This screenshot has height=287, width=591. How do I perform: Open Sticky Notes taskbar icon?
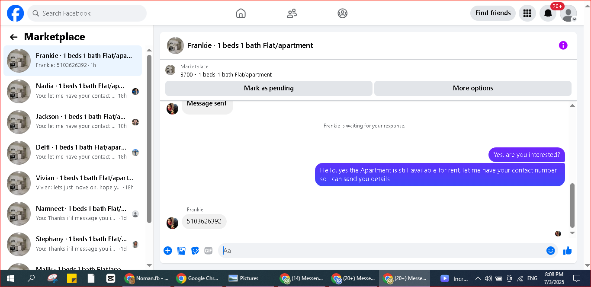tap(71, 278)
